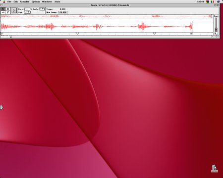The image size is (223, 178).
Task: Open the File menu
Action: [x=9, y=1]
